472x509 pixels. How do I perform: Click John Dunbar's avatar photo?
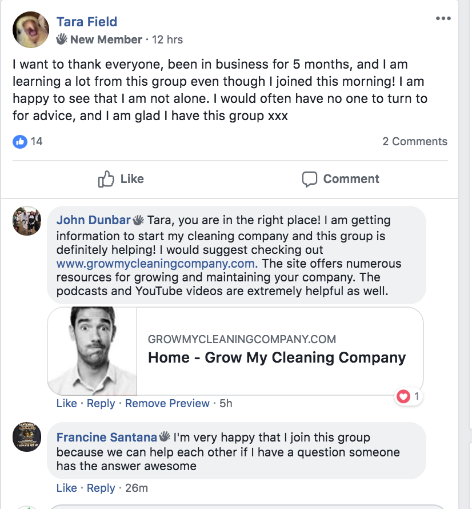(27, 221)
